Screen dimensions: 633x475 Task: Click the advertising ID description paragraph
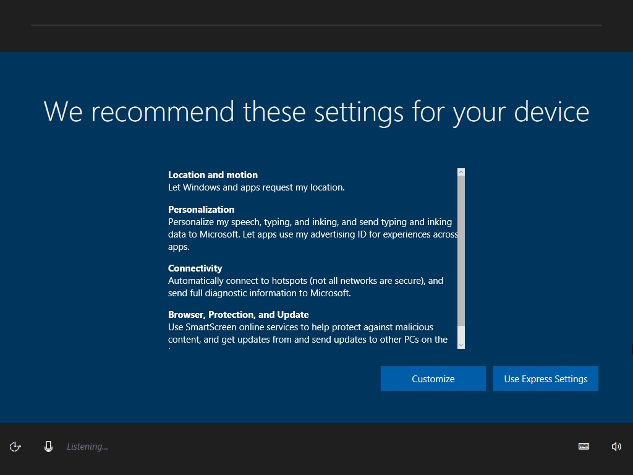[313, 234]
